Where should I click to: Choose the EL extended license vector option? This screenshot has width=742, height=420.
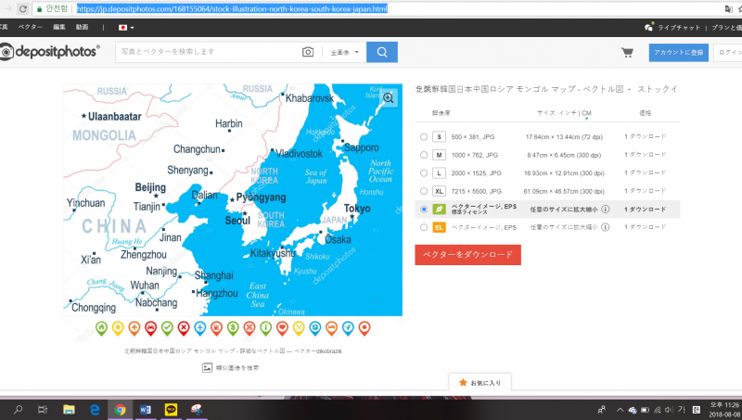click(424, 227)
